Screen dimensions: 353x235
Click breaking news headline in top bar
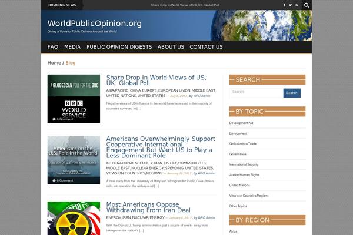185,5
